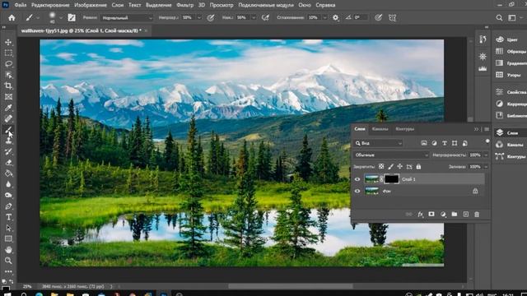
Task: Hide the Слой 1 layer eye
Action: (x=357, y=179)
